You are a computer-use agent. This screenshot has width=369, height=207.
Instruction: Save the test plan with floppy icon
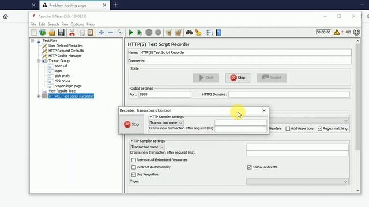click(61, 32)
